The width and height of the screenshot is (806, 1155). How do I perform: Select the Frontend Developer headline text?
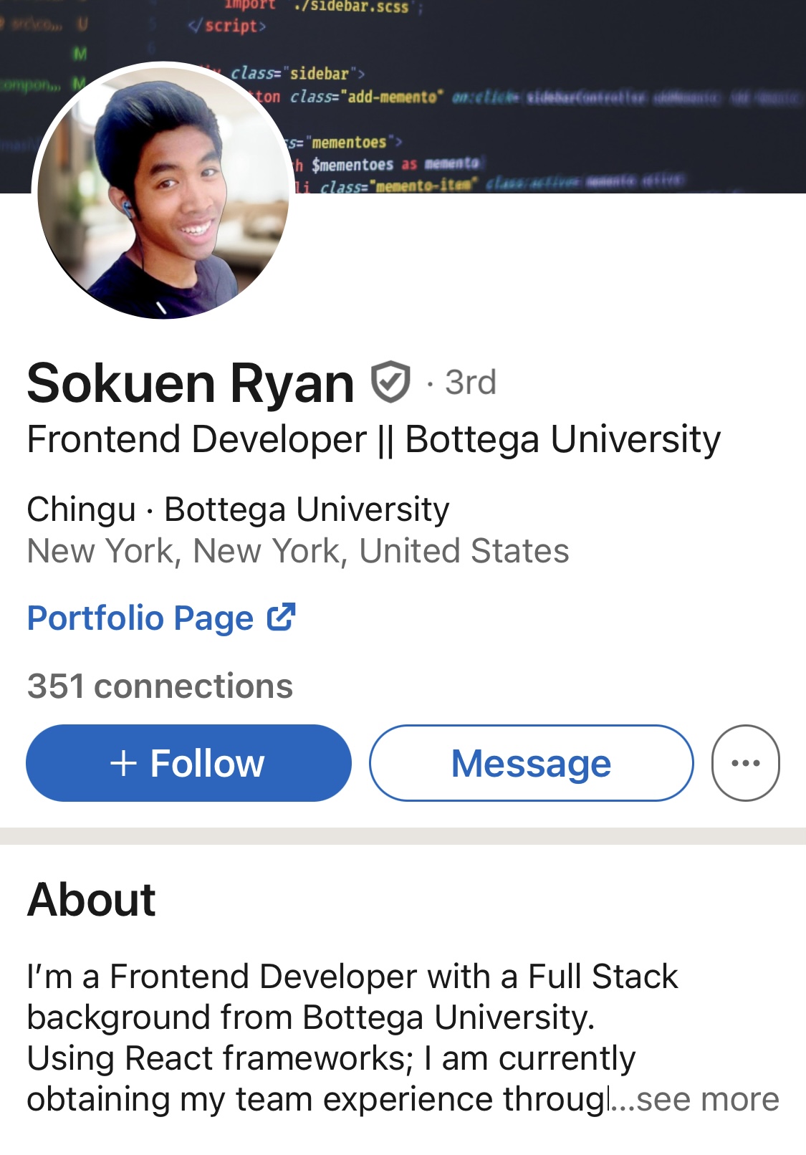coord(373,439)
